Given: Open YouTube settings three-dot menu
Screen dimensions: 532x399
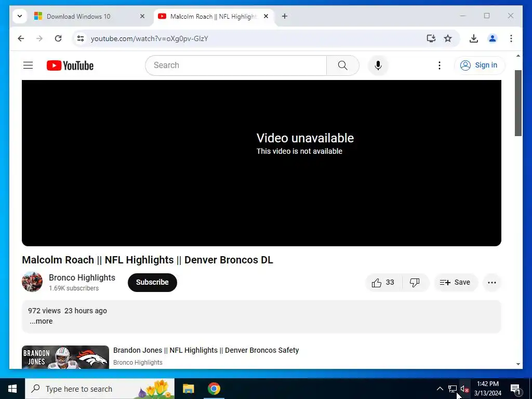Looking at the screenshot, I should (x=440, y=65).
